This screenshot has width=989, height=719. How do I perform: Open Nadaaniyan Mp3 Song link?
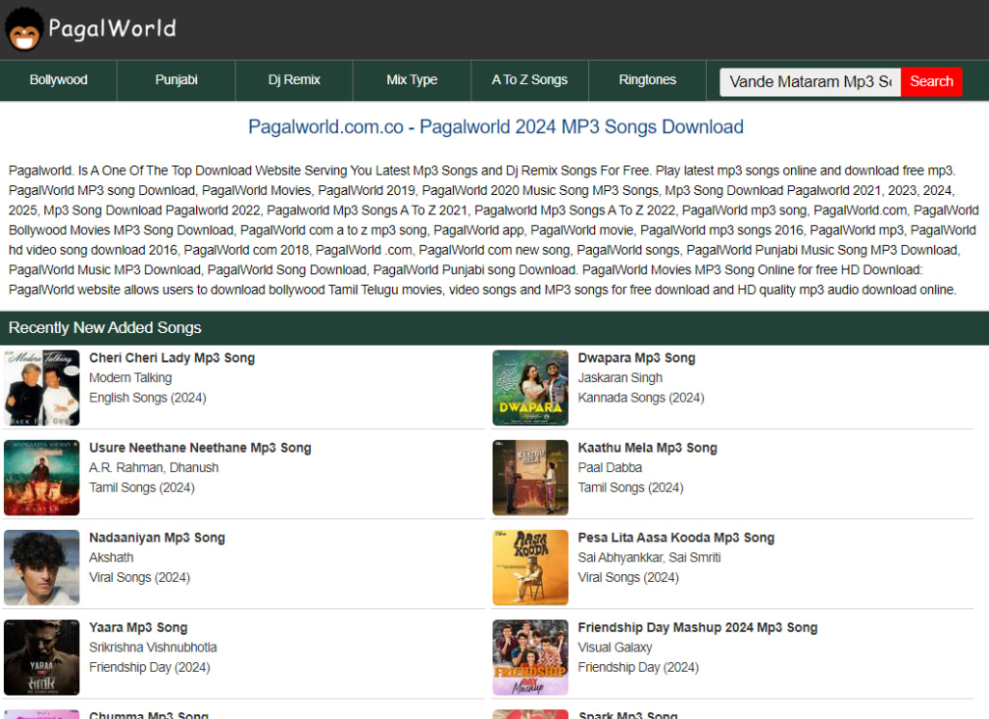(x=157, y=539)
